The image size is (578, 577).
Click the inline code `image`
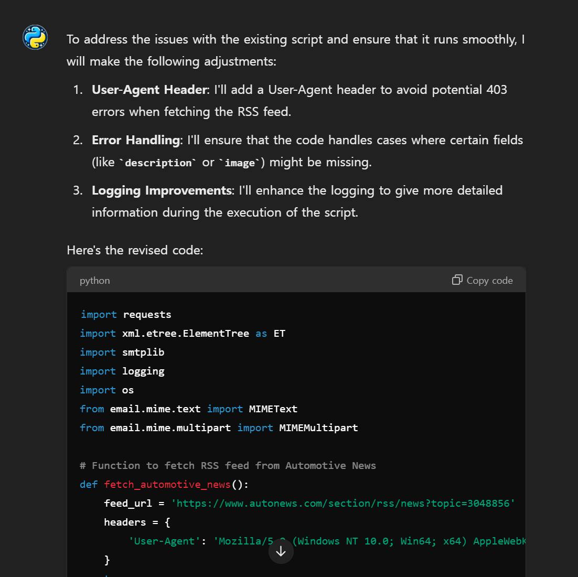[240, 163]
